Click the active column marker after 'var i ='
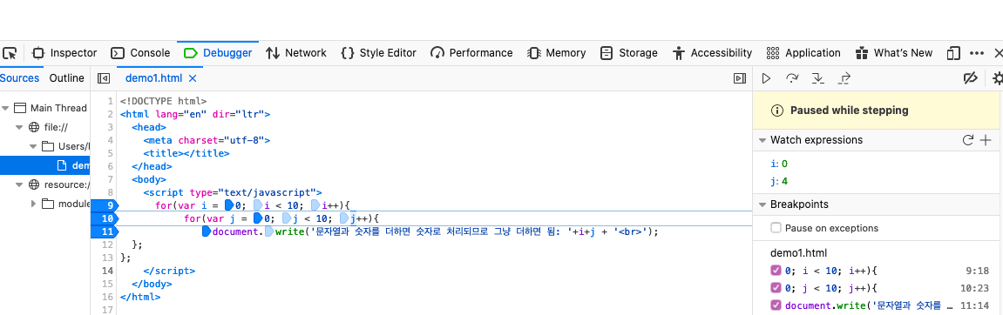 [x=229, y=205]
